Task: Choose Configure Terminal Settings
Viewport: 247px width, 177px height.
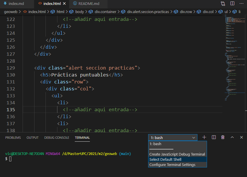Action: 177,165
